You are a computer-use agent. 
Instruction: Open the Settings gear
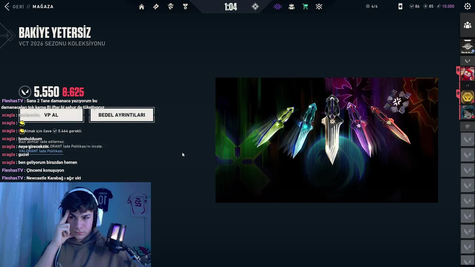tap(468, 6)
